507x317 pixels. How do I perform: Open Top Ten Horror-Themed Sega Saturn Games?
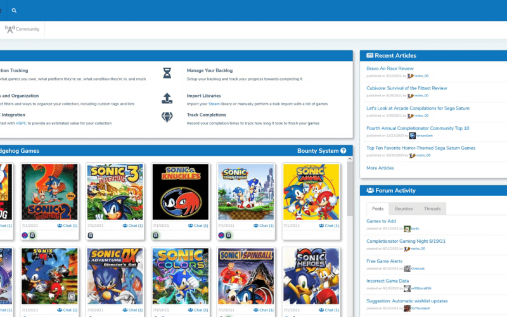pos(421,148)
